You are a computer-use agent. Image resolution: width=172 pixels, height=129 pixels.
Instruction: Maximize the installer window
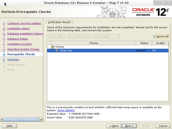163,3
